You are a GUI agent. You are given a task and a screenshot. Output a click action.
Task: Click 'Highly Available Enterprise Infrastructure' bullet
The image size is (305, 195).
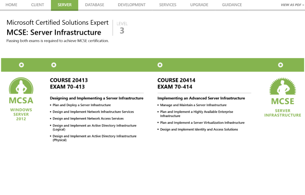point(197,114)
